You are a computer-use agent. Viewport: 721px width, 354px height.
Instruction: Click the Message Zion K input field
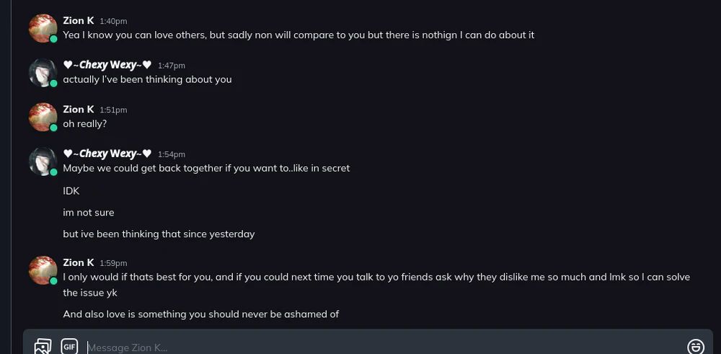(360, 348)
